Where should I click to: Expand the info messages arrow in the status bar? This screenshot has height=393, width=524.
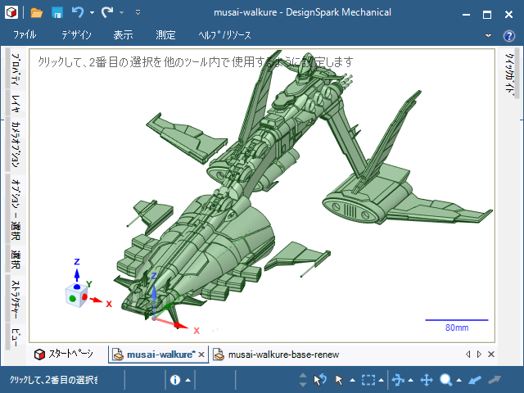click(x=187, y=380)
